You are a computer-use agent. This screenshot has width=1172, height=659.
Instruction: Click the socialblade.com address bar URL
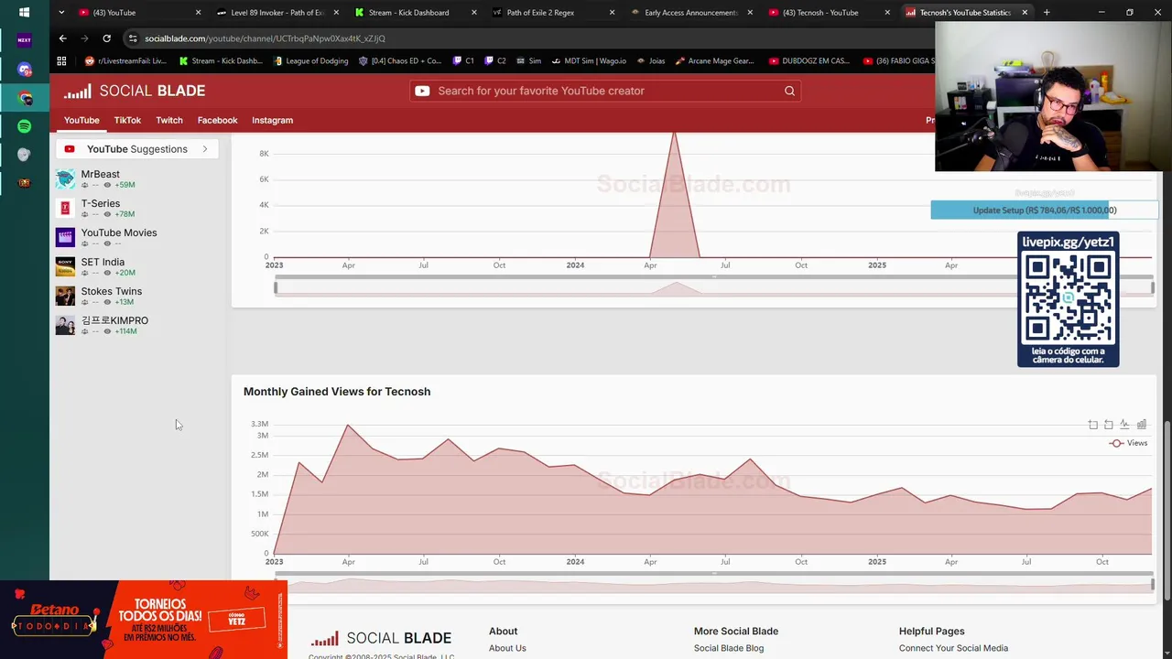[x=265, y=38]
